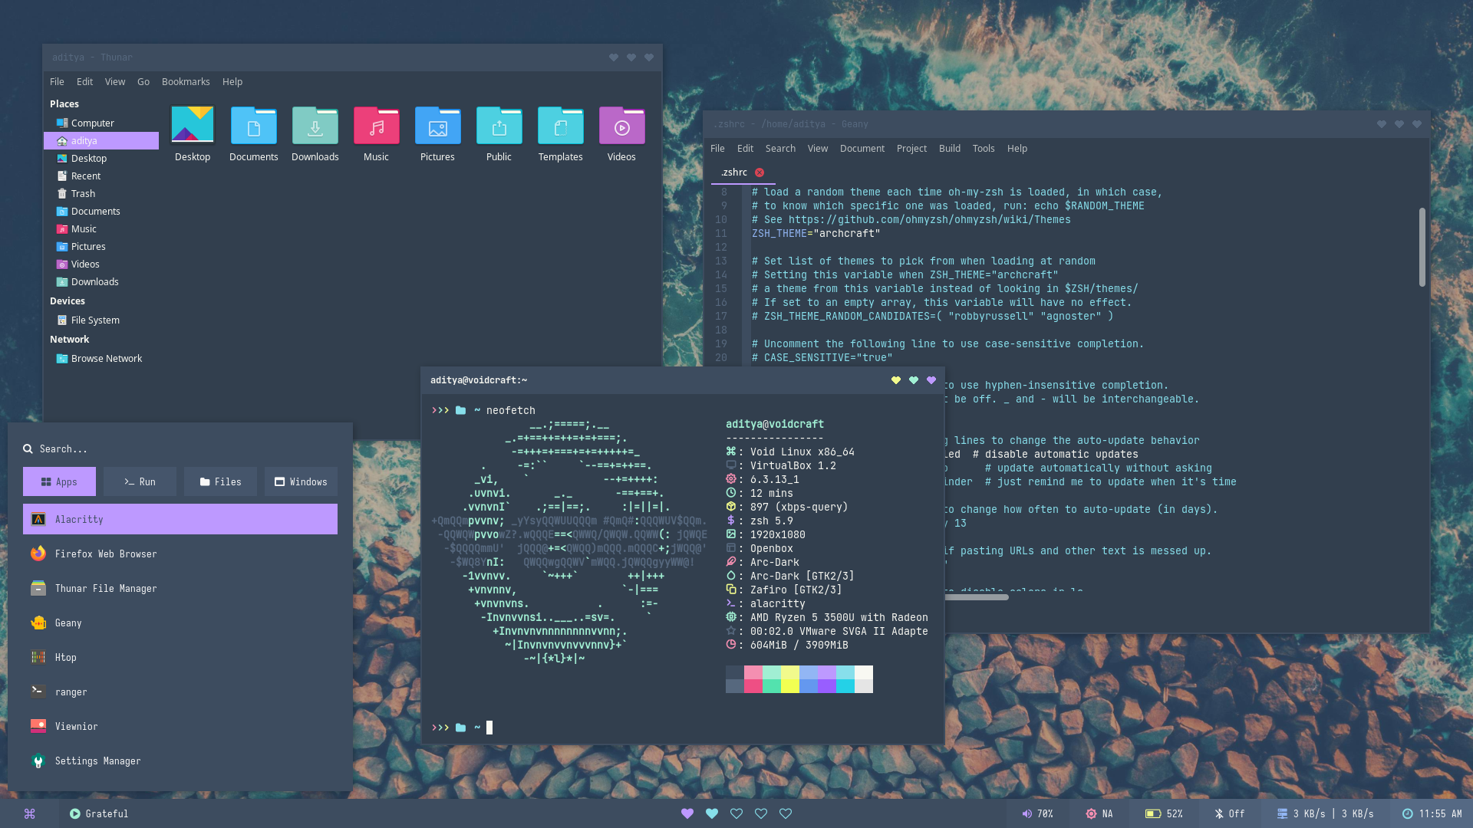The width and height of the screenshot is (1473, 828).
Task: Click the launcher menu icon at bottom-left
Action: (29, 813)
